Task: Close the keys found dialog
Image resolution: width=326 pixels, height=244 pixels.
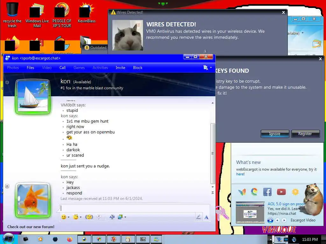Action: pos(320,59)
